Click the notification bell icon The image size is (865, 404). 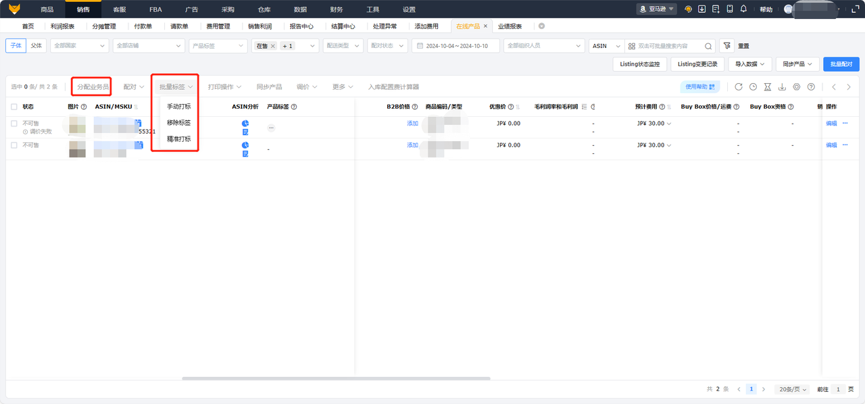(743, 9)
